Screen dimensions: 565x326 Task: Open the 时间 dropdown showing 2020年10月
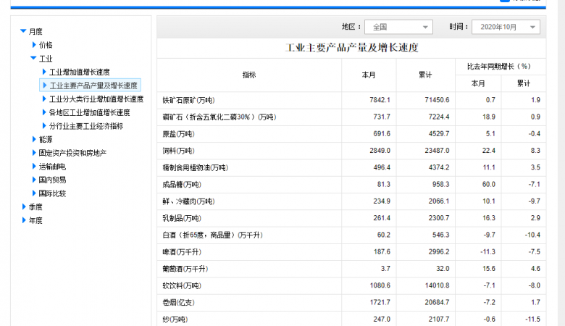tap(505, 27)
